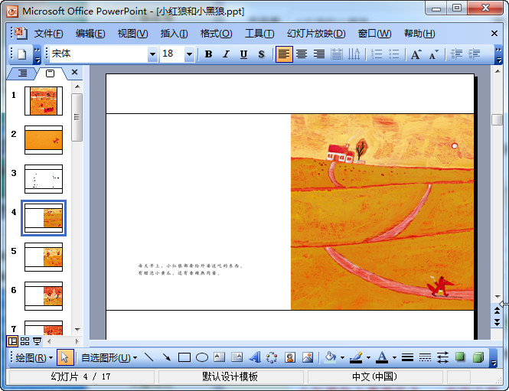Image resolution: width=509 pixels, height=391 pixels.
Task: Select Align Right alignment
Action: pos(319,54)
